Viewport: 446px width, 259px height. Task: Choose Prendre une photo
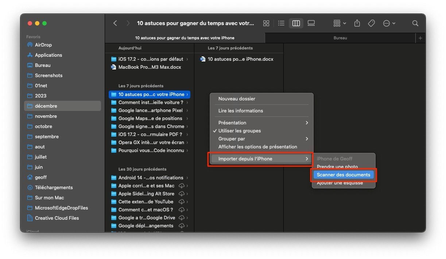pyautogui.click(x=344, y=167)
